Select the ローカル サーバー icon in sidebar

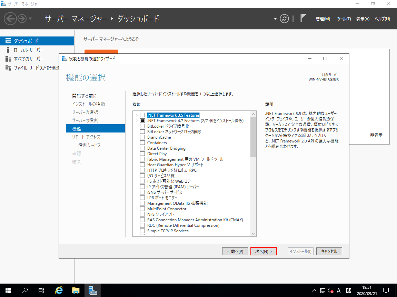click(x=8, y=50)
